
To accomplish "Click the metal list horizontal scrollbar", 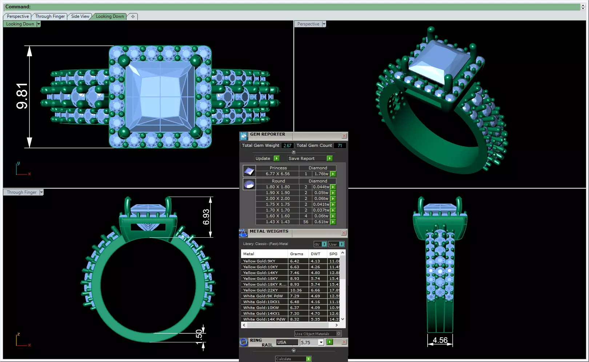I will [x=291, y=325].
